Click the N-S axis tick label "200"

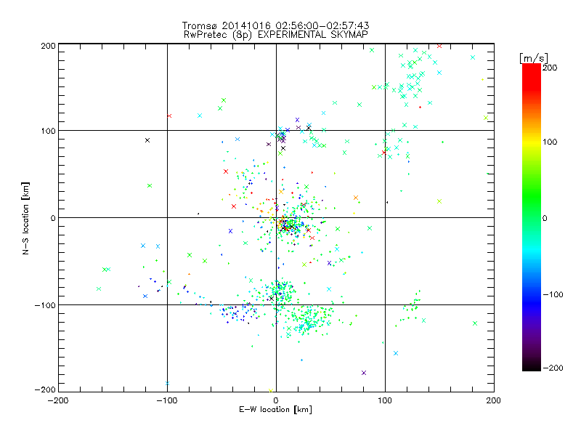pyautogui.click(x=48, y=46)
